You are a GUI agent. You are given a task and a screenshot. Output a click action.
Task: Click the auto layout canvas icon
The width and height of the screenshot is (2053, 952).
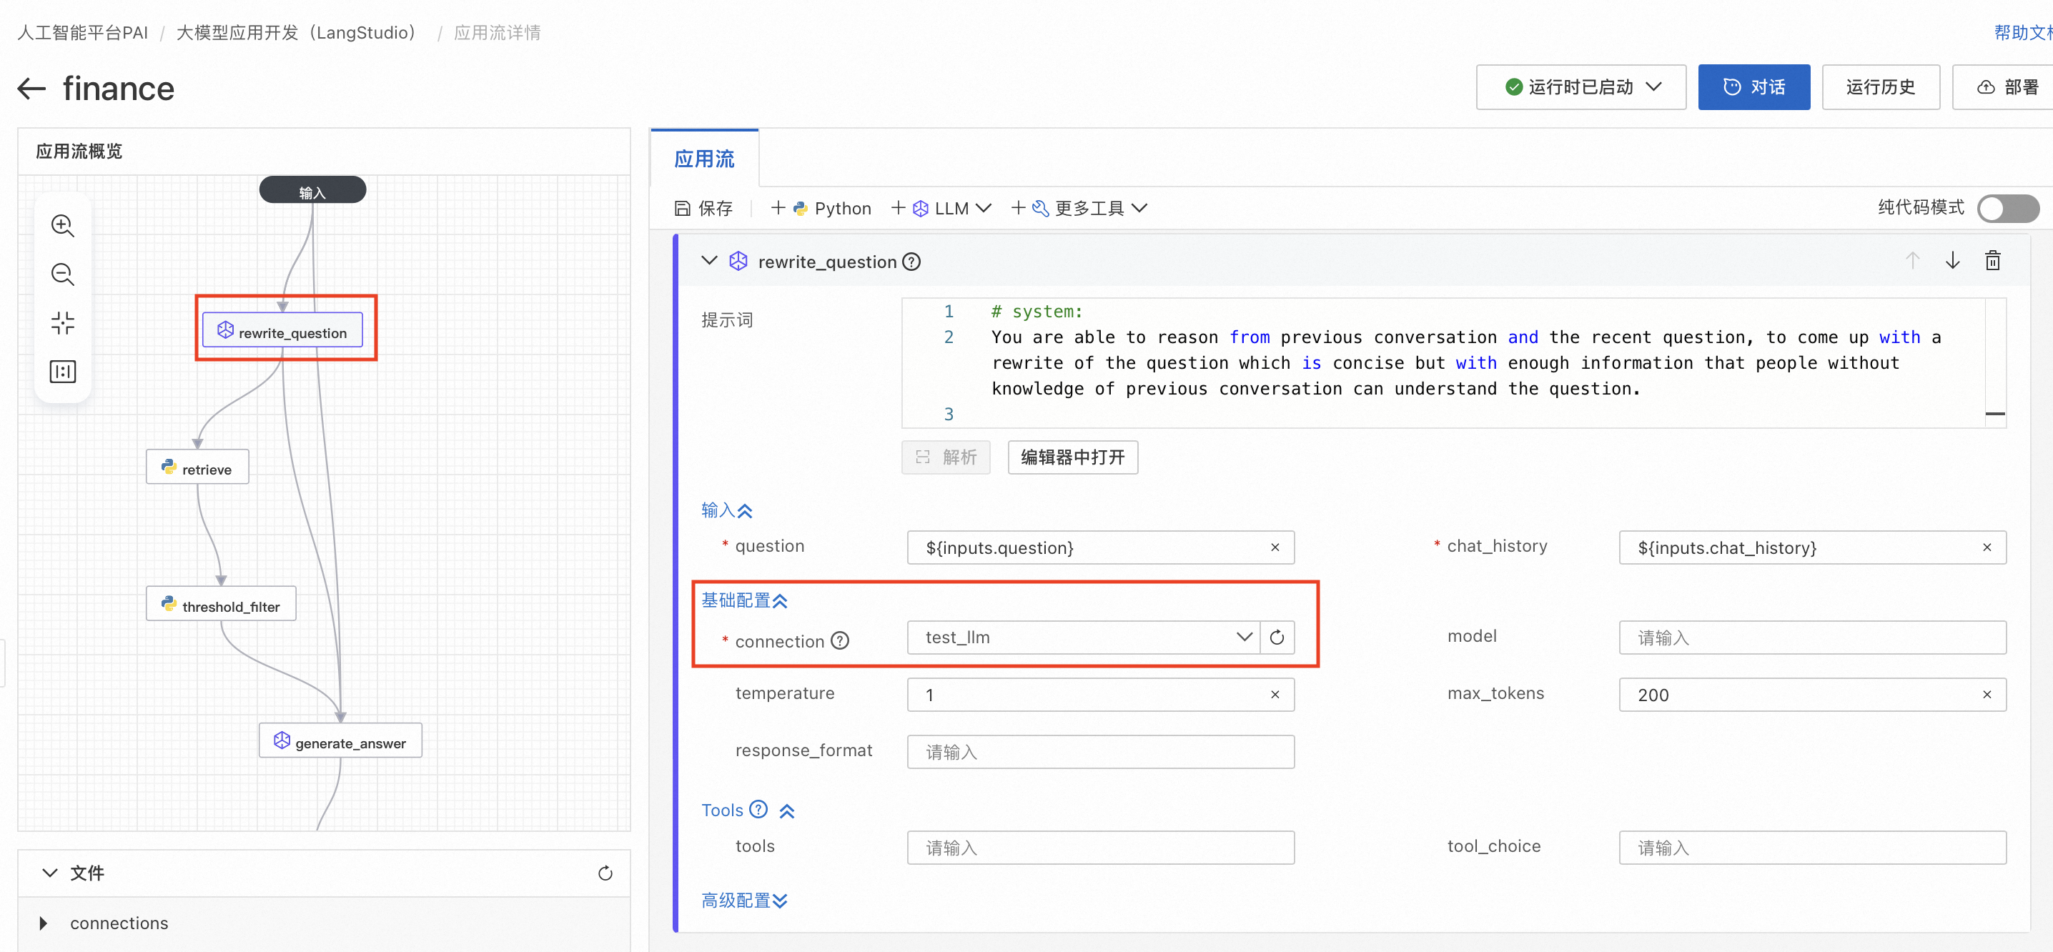pyautogui.click(x=62, y=371)
